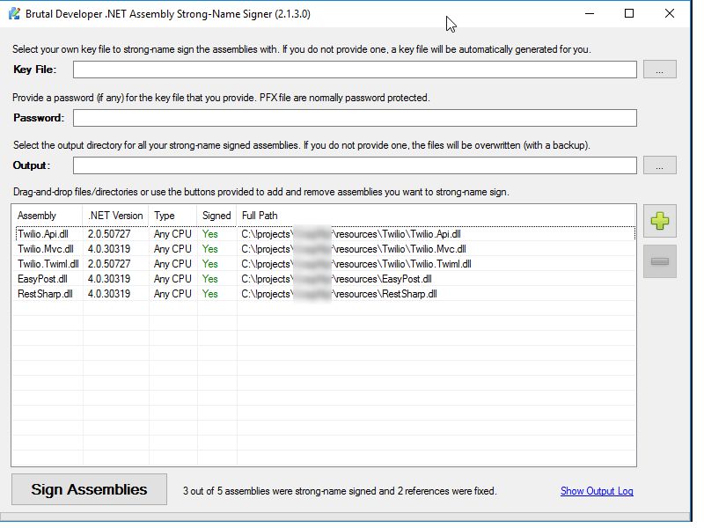Click inside the Key File input field
Image resolution: width=704 pixels, height=528 pixels.
(352, 70)
